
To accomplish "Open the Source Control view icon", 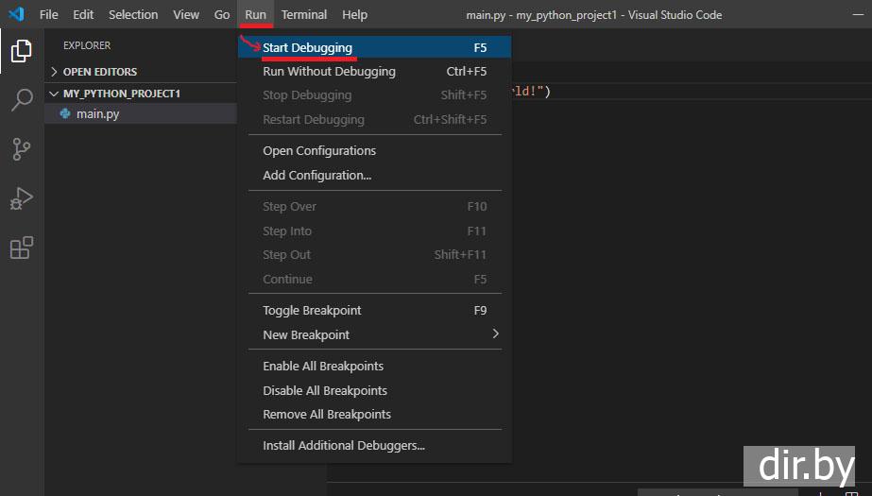I will (21, 149).
